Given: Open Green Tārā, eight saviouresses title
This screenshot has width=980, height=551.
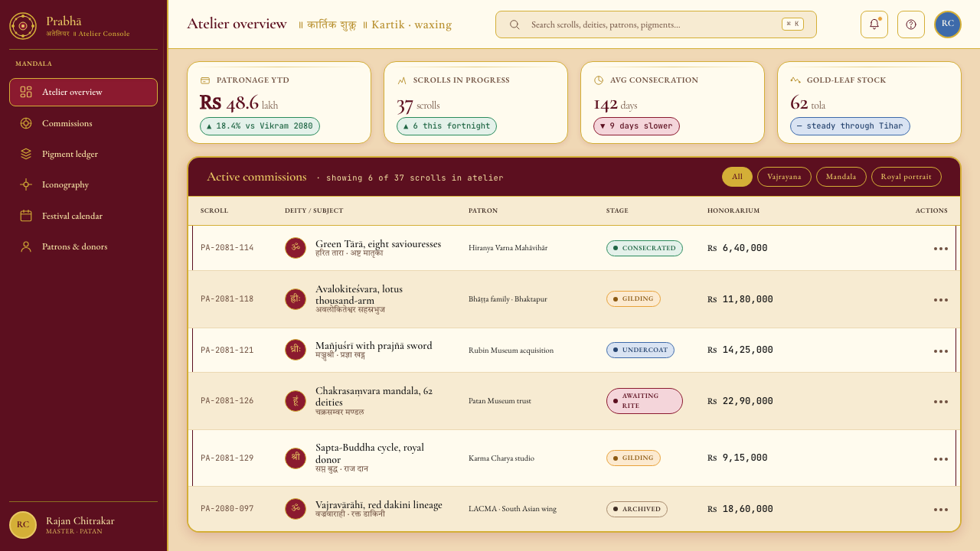Looking at the screenshot, I should [x=378, y=243].
